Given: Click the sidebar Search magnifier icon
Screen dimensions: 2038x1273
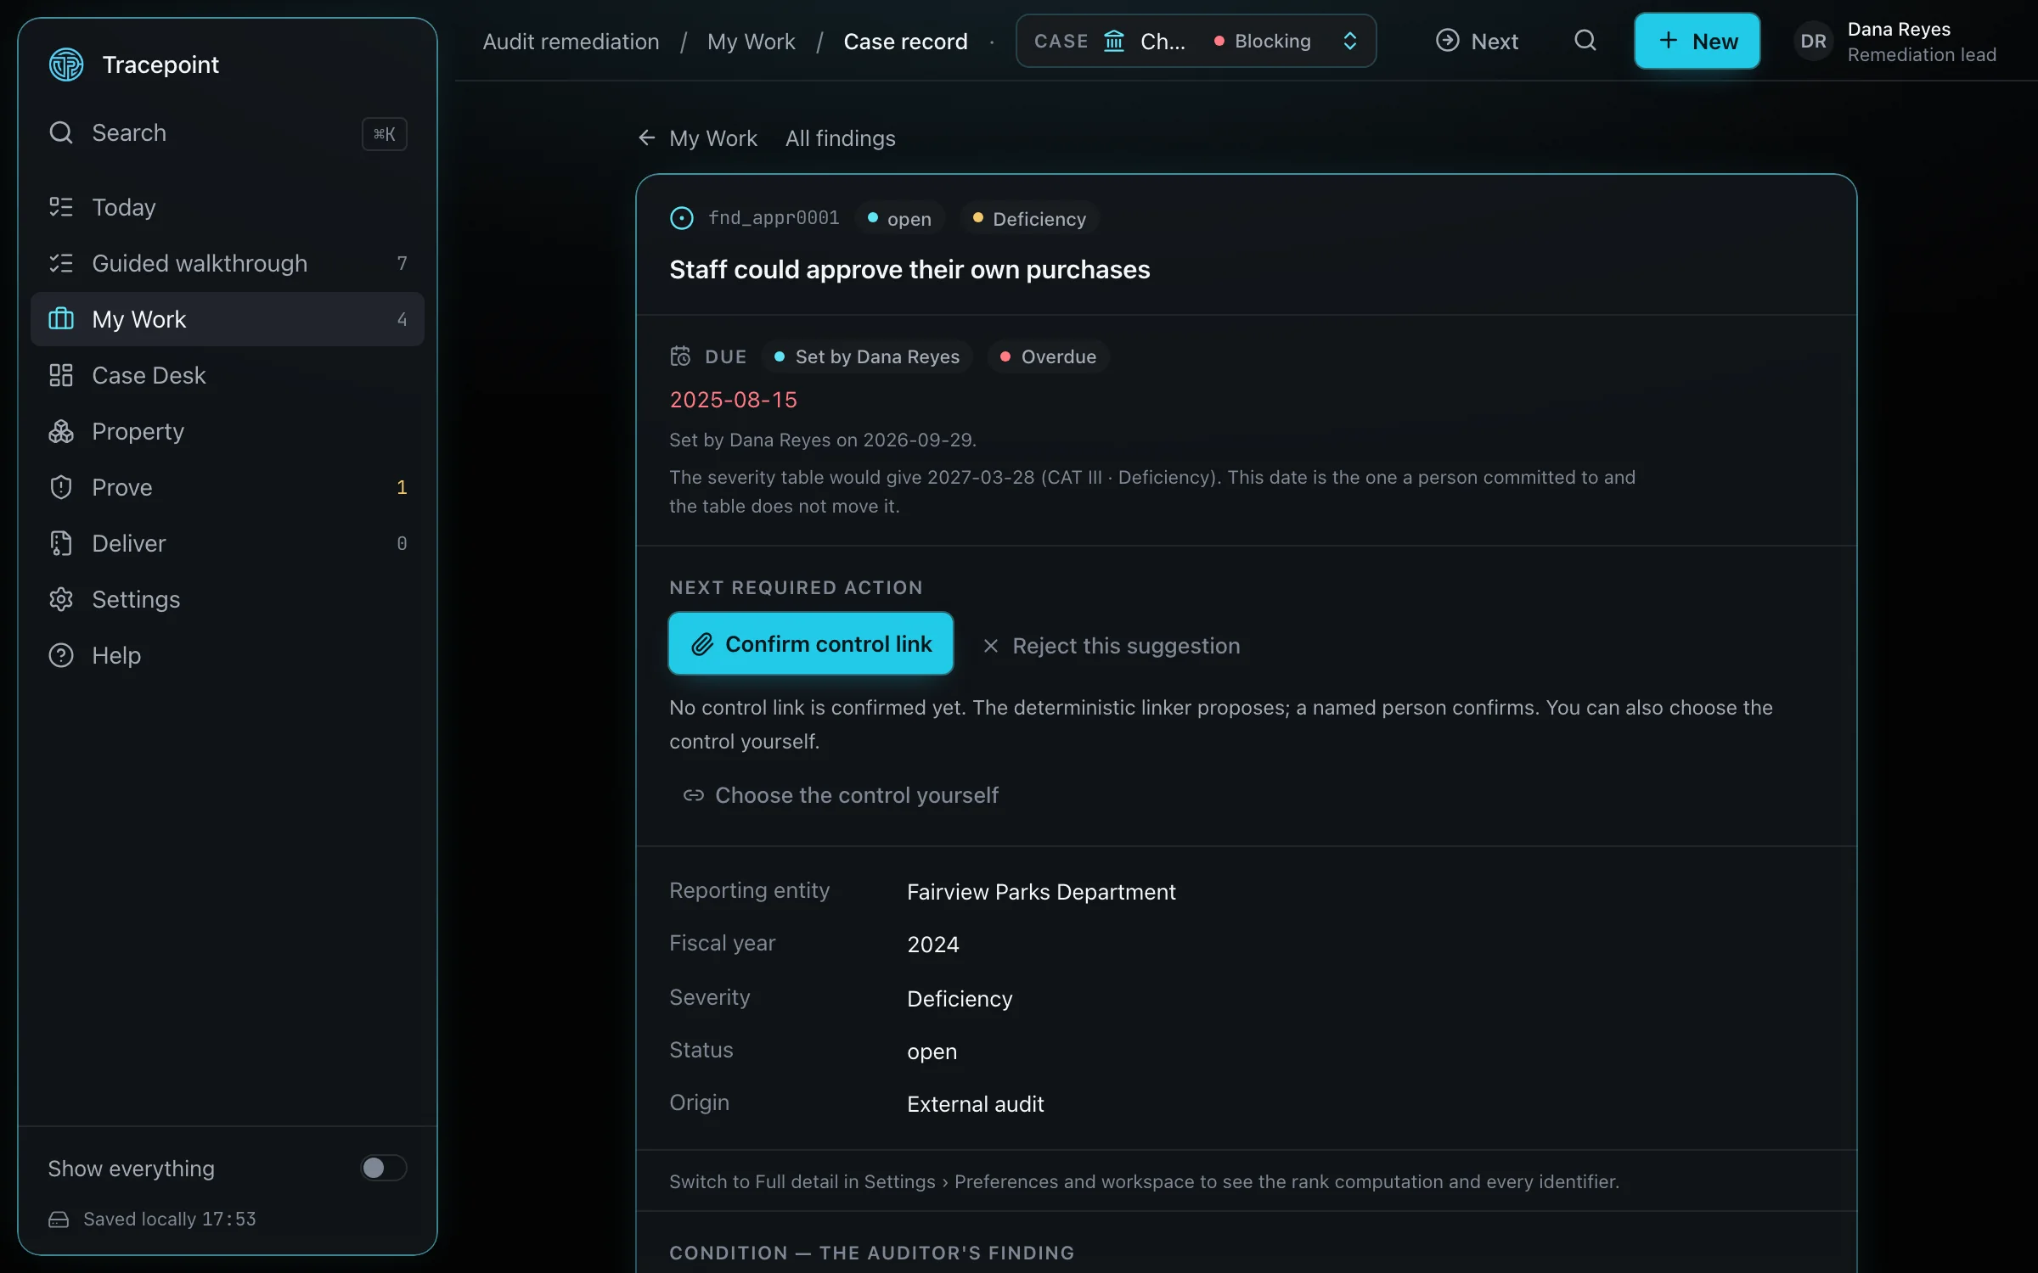Looking at the screenshot, I should 61,132.
